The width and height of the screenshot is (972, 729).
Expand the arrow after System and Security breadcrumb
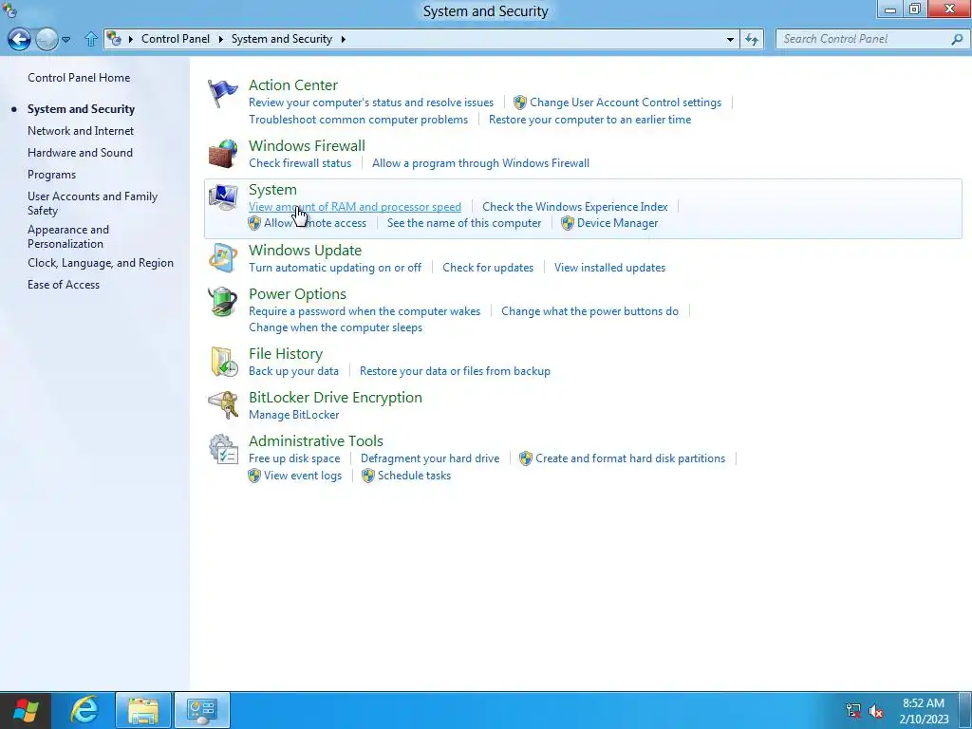[x=343, y=39]
